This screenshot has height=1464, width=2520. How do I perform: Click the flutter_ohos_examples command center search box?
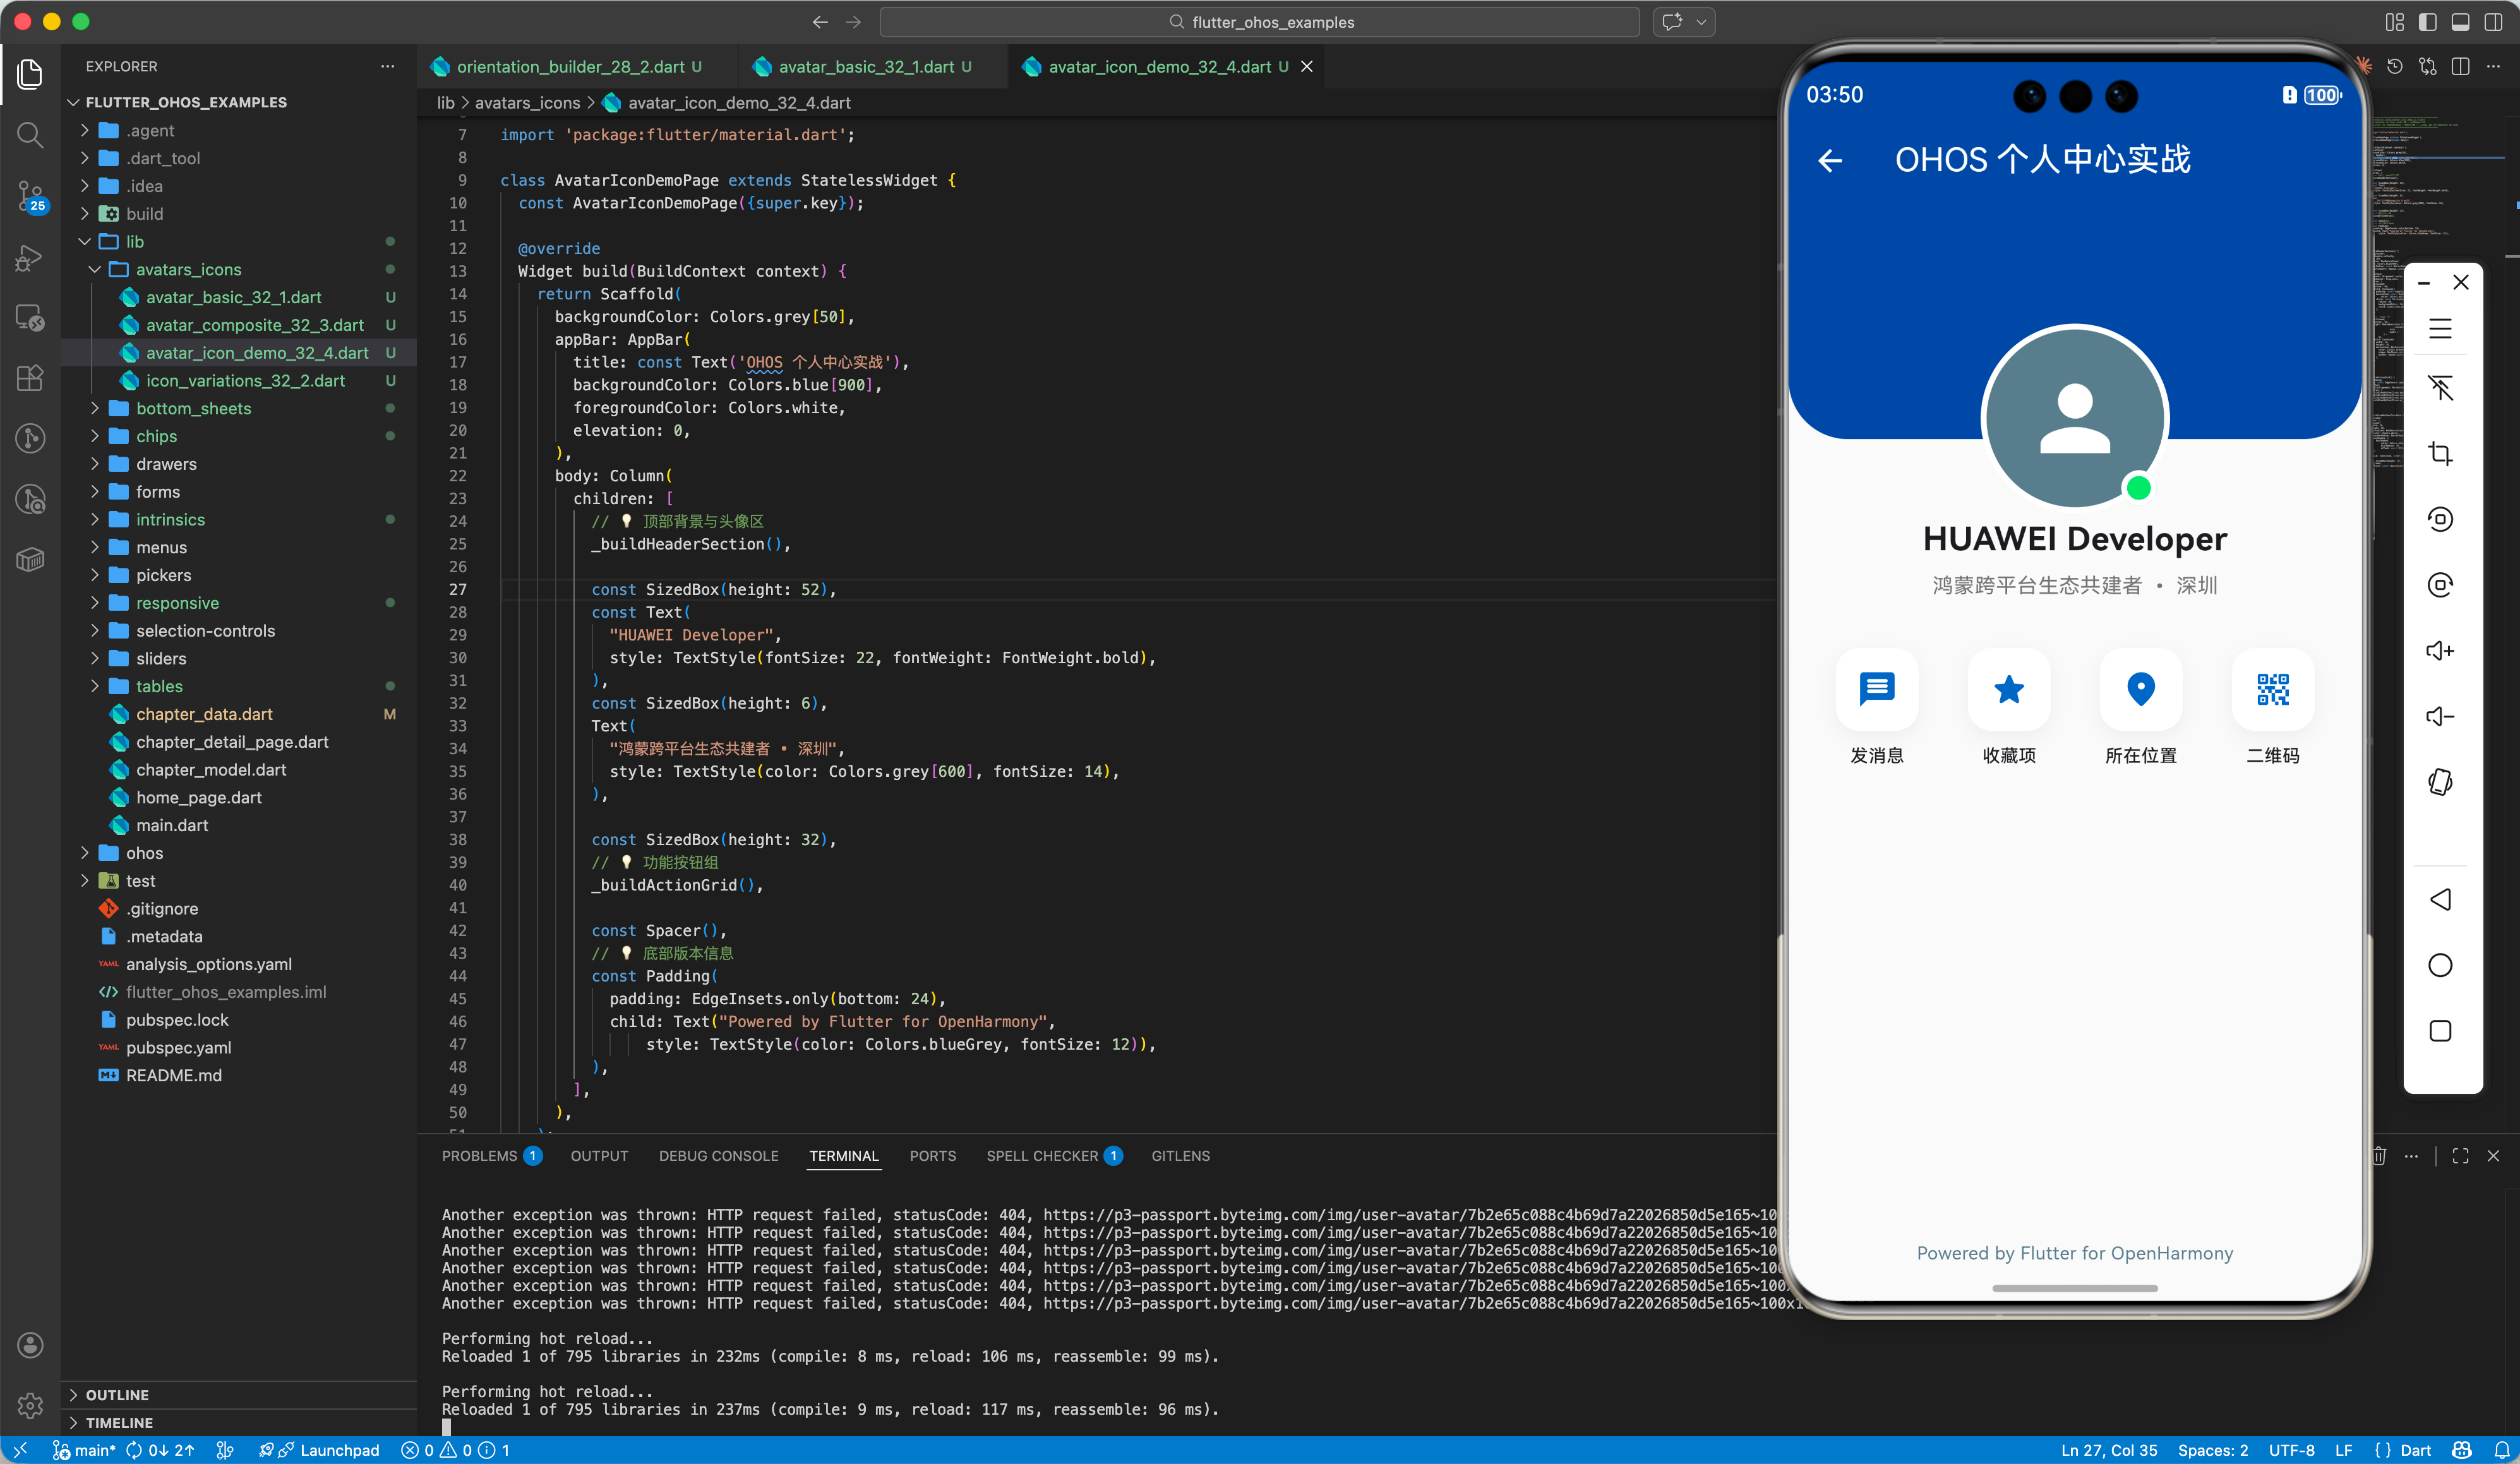point(1260,22)
